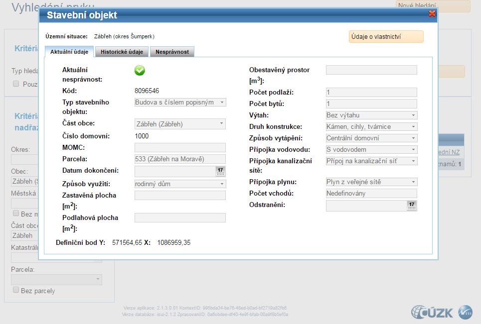This screenshot has width=481, height=324.
Task: Click Počet bytů field
Action: click(x=371, y=104)
